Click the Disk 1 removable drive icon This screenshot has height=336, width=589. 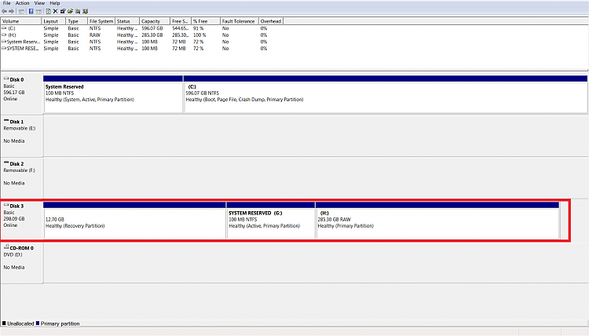tap(6, 121)
